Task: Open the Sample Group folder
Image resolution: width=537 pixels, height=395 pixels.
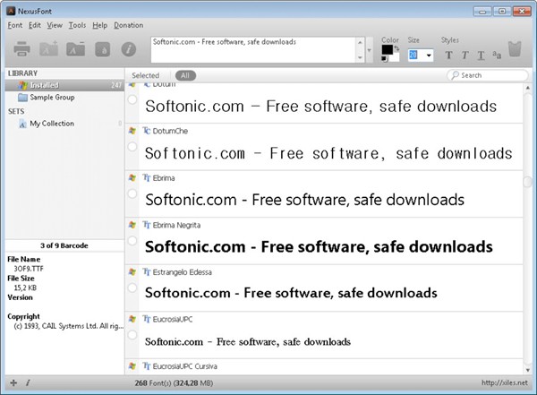Action: point(52,98)
